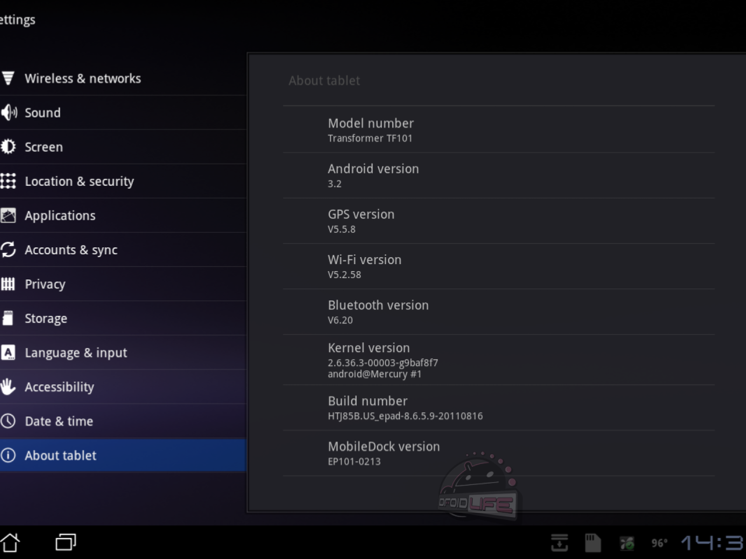Tap the Bluetooth version entry
Screen dimensions: 746x559
(498, 312)
